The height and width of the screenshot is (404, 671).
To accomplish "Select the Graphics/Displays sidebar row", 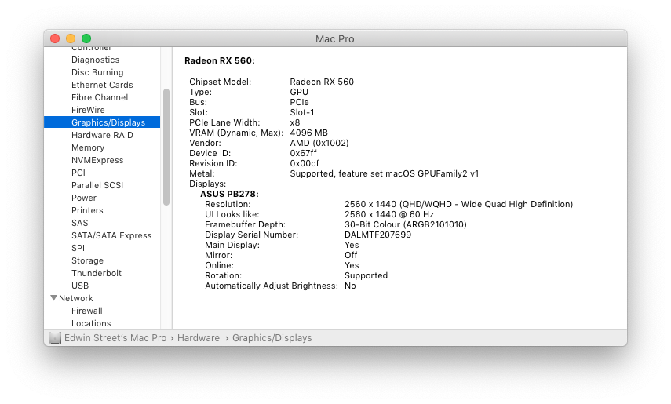I will pyautogui.click(x=102, y=122).
